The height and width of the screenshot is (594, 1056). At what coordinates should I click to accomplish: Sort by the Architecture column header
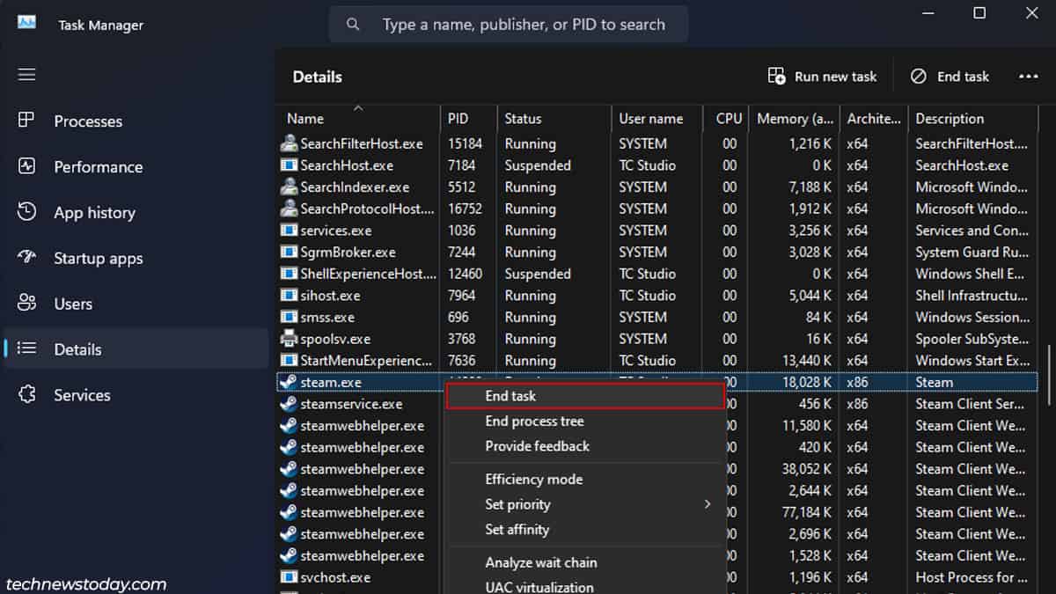874,119
